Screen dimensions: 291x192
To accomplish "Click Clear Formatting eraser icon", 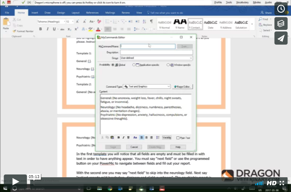I will click(99, 22).
